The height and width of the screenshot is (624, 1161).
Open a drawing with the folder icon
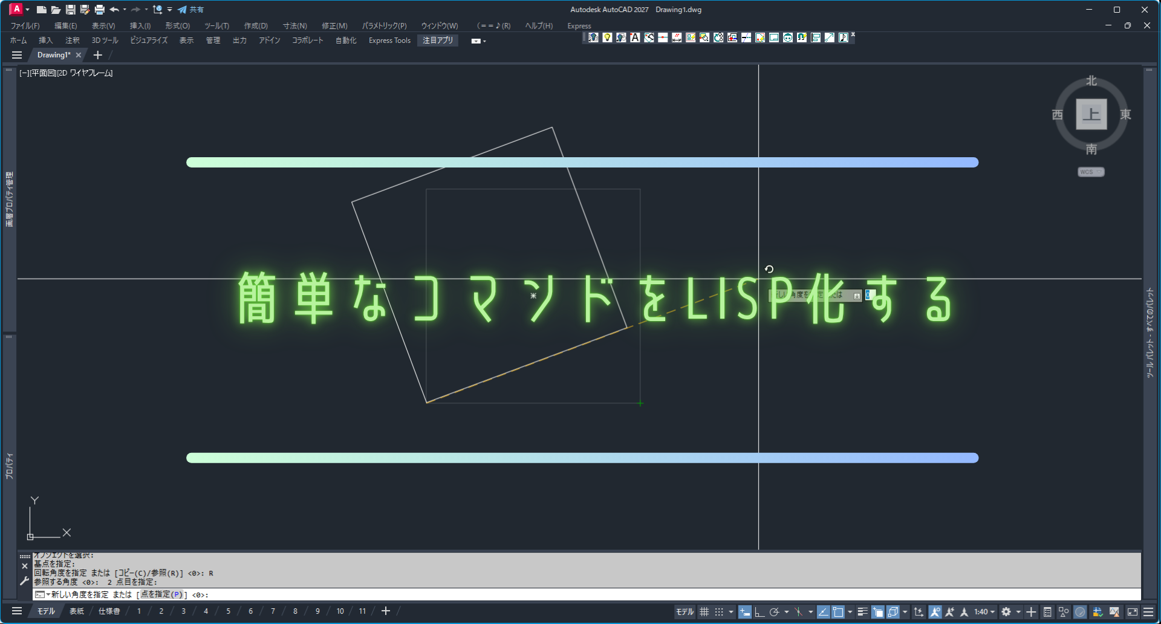pos(56,10)
